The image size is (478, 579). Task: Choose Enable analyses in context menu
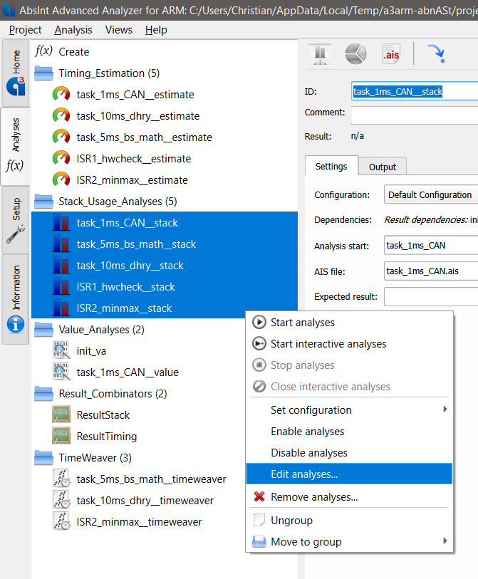(349, 432)
